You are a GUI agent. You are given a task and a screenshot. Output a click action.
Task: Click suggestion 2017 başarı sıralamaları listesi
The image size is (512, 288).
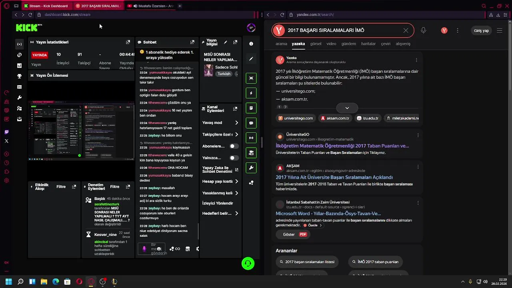[307, 262]
